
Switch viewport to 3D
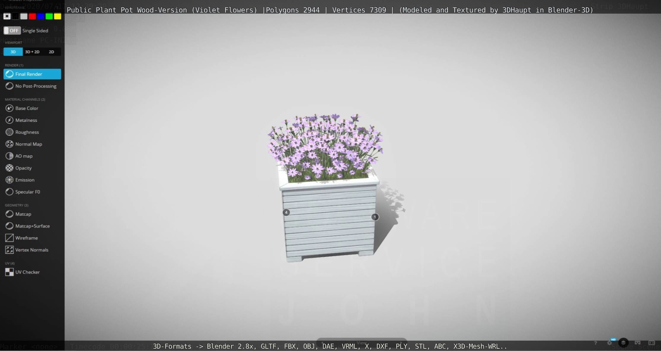13,52
